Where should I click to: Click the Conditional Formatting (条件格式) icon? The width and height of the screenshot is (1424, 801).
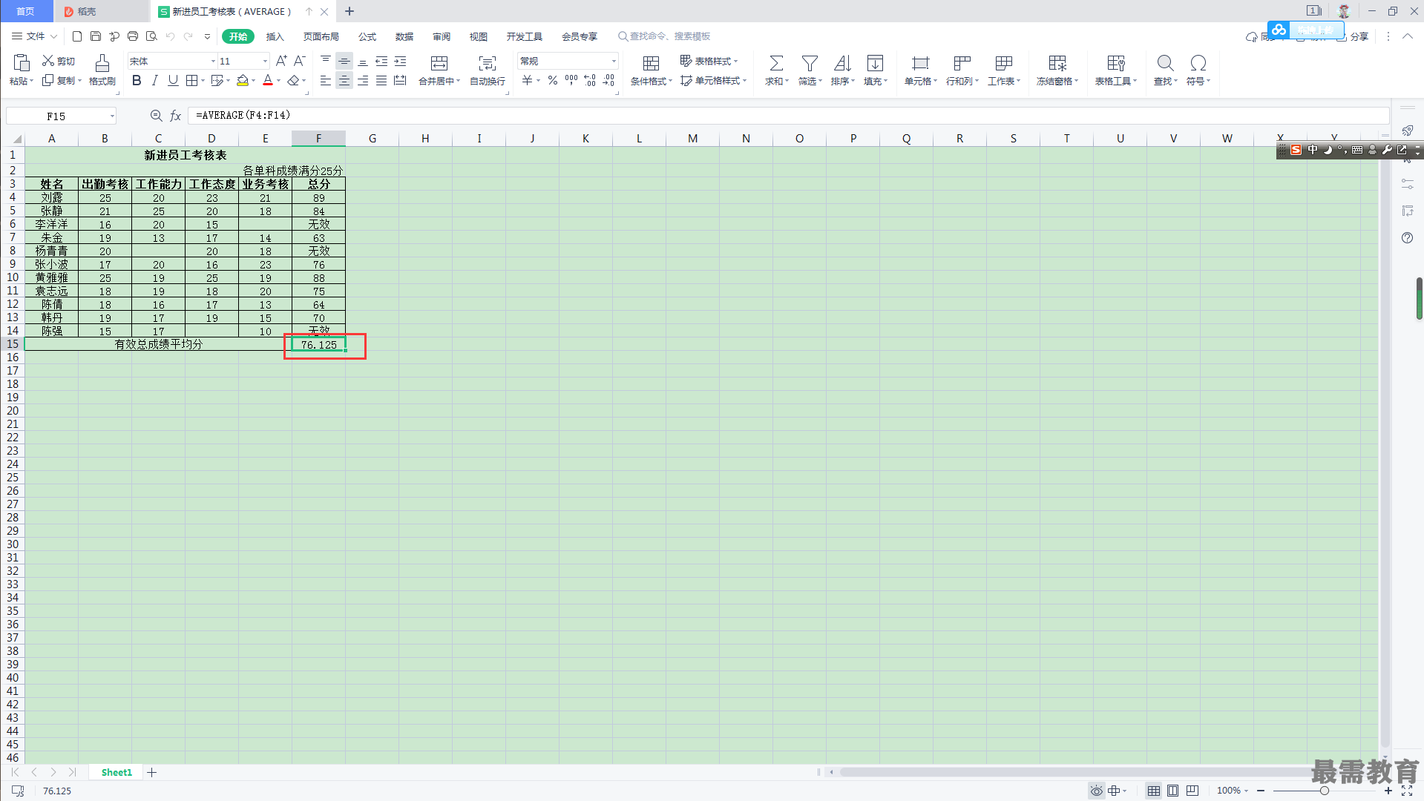[651, 63]
